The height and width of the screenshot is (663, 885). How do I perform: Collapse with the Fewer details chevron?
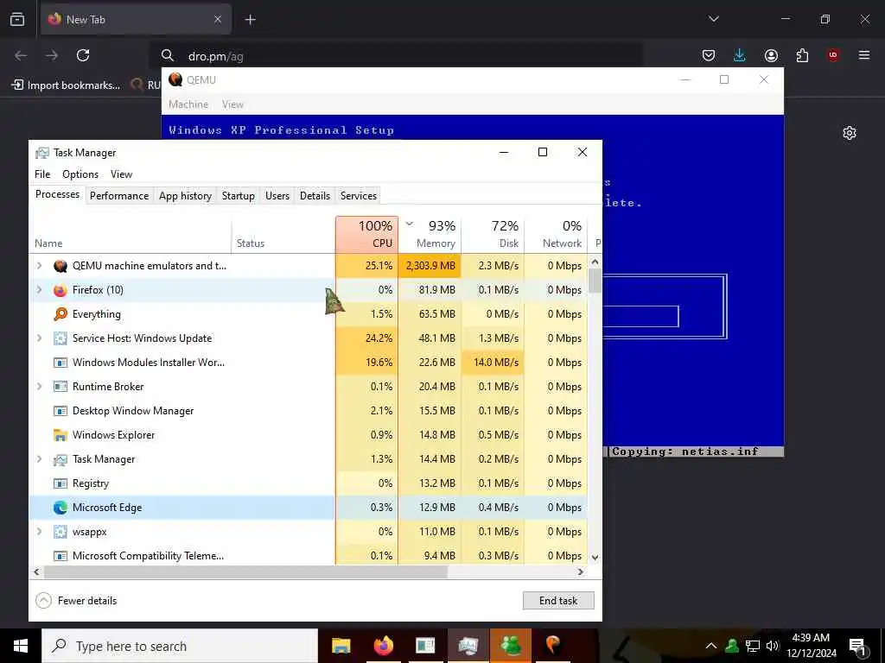[x=43, y=601]
